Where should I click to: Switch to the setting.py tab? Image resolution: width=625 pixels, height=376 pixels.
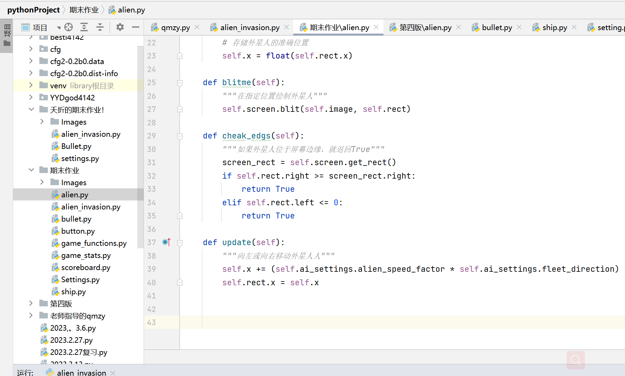[606, 27]
